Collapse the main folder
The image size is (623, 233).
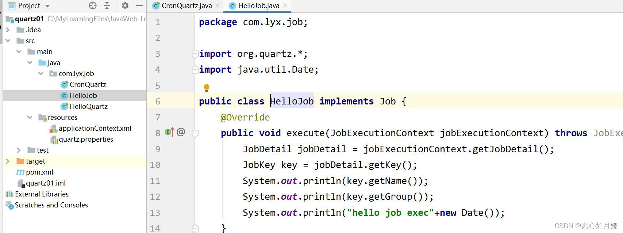[x=19, y=51]
